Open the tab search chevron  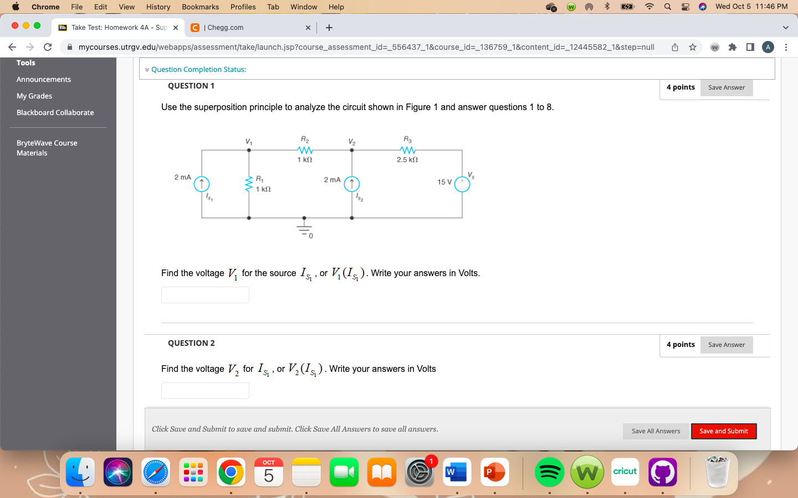tap(785, 27)
